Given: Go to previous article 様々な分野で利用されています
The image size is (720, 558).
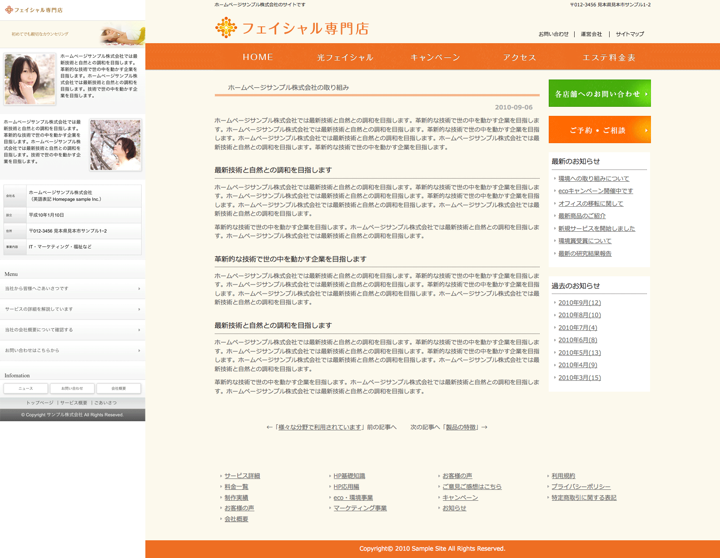Looking at the screenshot, I should click(319, 427).
